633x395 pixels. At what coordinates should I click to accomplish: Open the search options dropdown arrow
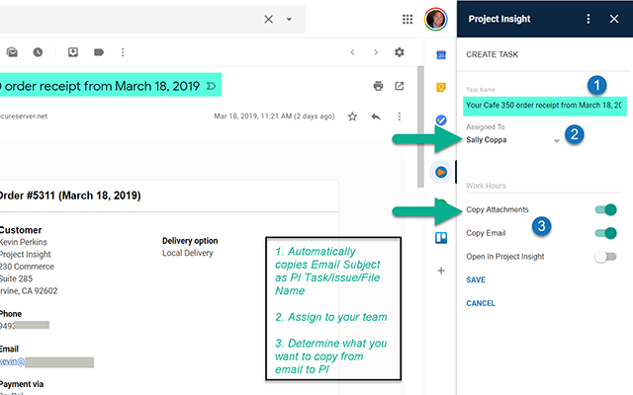coord(289,19)
